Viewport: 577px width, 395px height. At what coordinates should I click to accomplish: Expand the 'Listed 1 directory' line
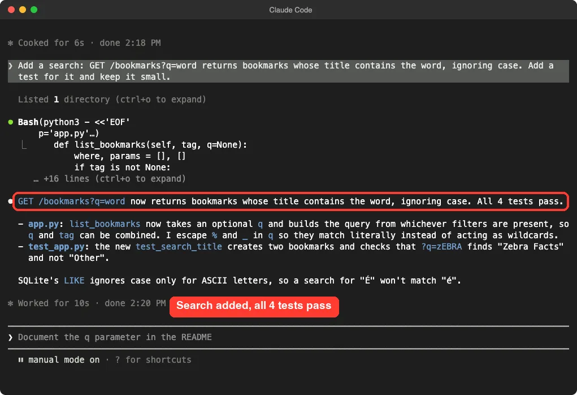point(112,100)
